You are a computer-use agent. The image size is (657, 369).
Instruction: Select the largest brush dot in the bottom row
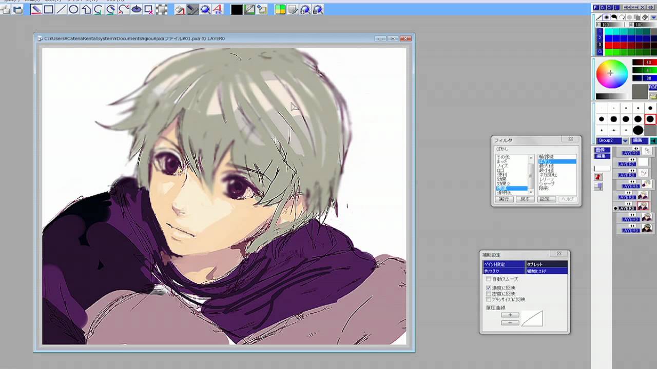(x=638, y=130)
